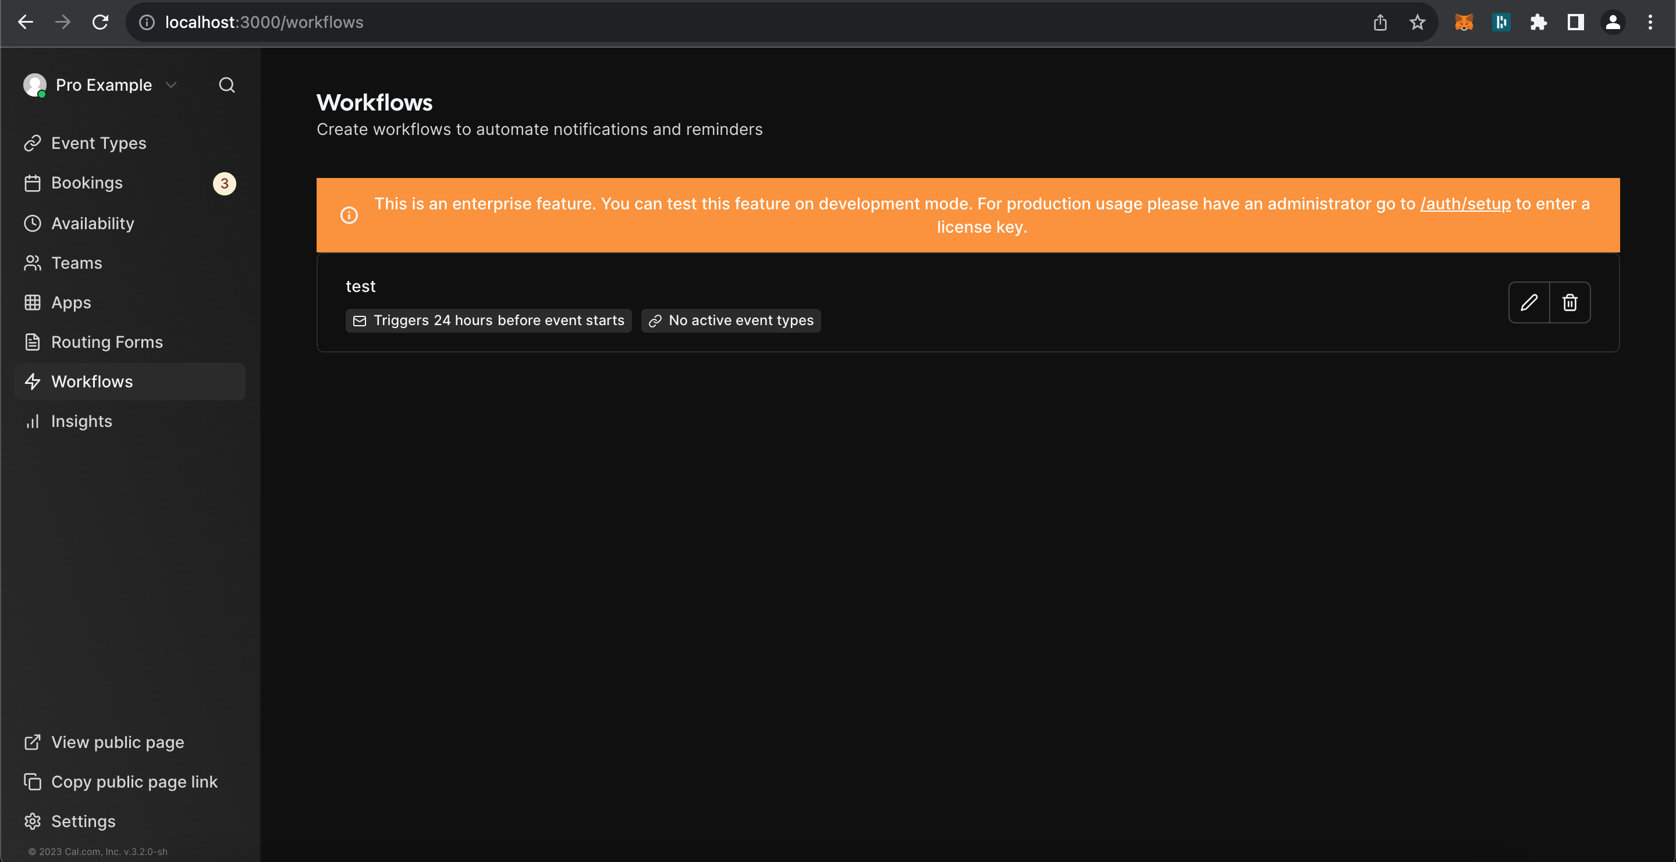Open the MetaMask extension in the toolbar
Image resolution: width=1676 pixels, height=862 pixels.
coord(1464,22)
